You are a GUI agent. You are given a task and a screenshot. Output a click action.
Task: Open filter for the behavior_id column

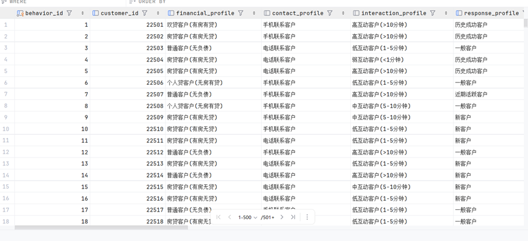69,13
